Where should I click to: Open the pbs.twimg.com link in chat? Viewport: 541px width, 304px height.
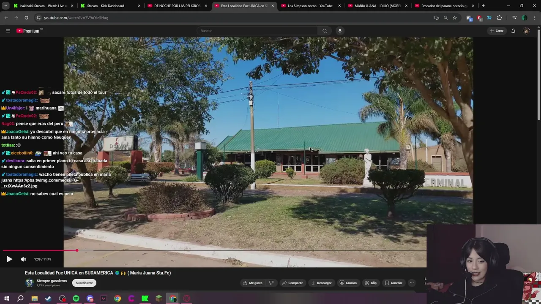coord(40,183)
